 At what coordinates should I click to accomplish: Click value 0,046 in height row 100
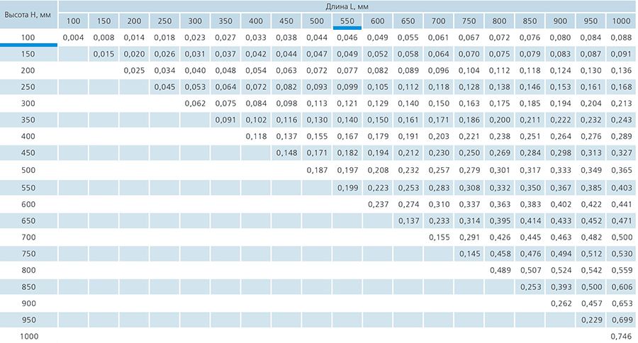tap(347, 38)
